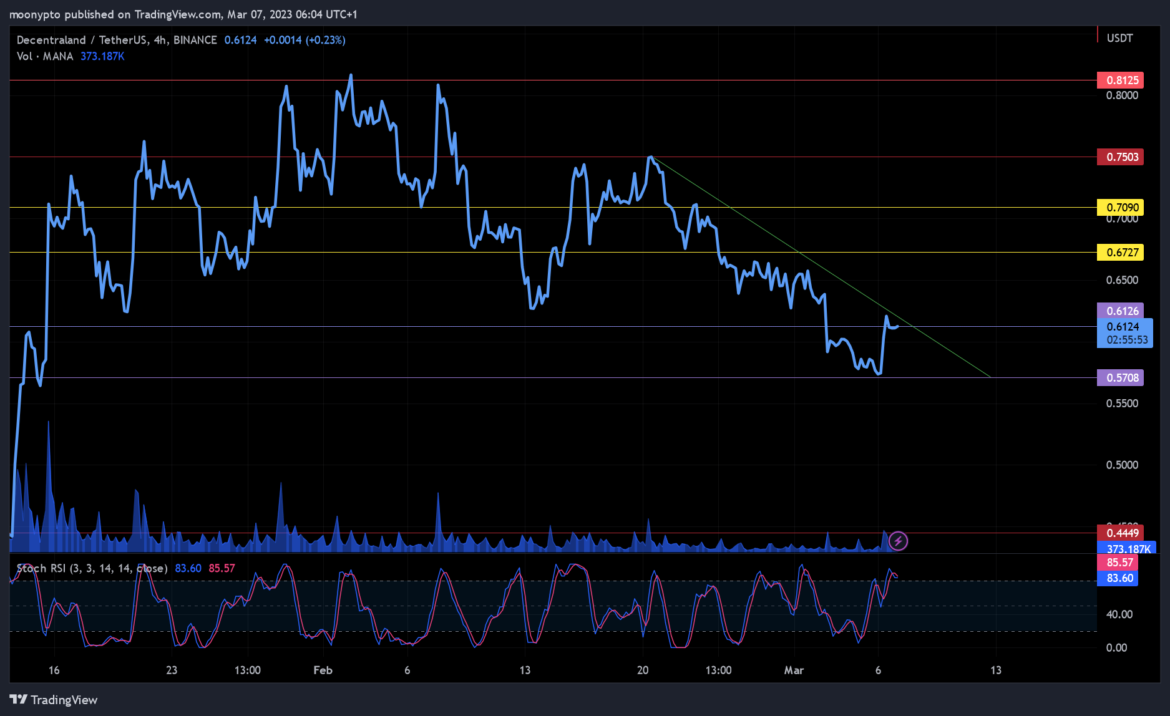
Task: Select the 0.8125 red price label
Action: [1121, 80]
